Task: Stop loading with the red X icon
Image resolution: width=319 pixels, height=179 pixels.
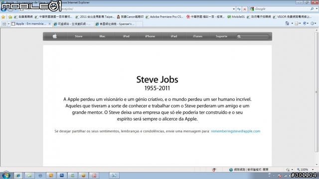Action: tap(245, 9)
